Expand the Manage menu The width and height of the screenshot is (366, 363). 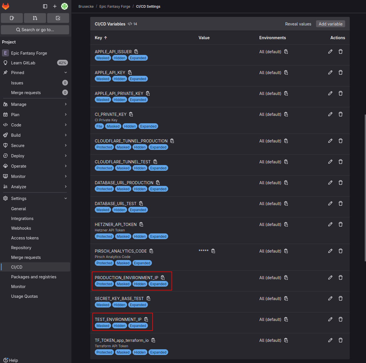pyautogui.click(x=35, y=104)
